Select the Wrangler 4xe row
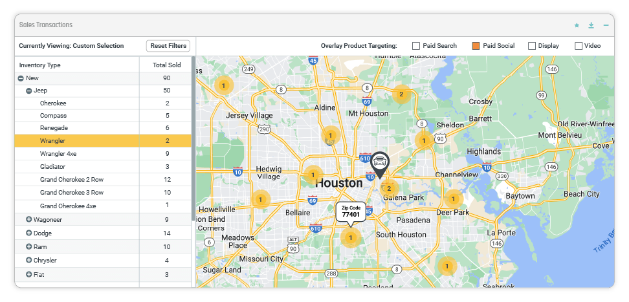 [103, 154]
